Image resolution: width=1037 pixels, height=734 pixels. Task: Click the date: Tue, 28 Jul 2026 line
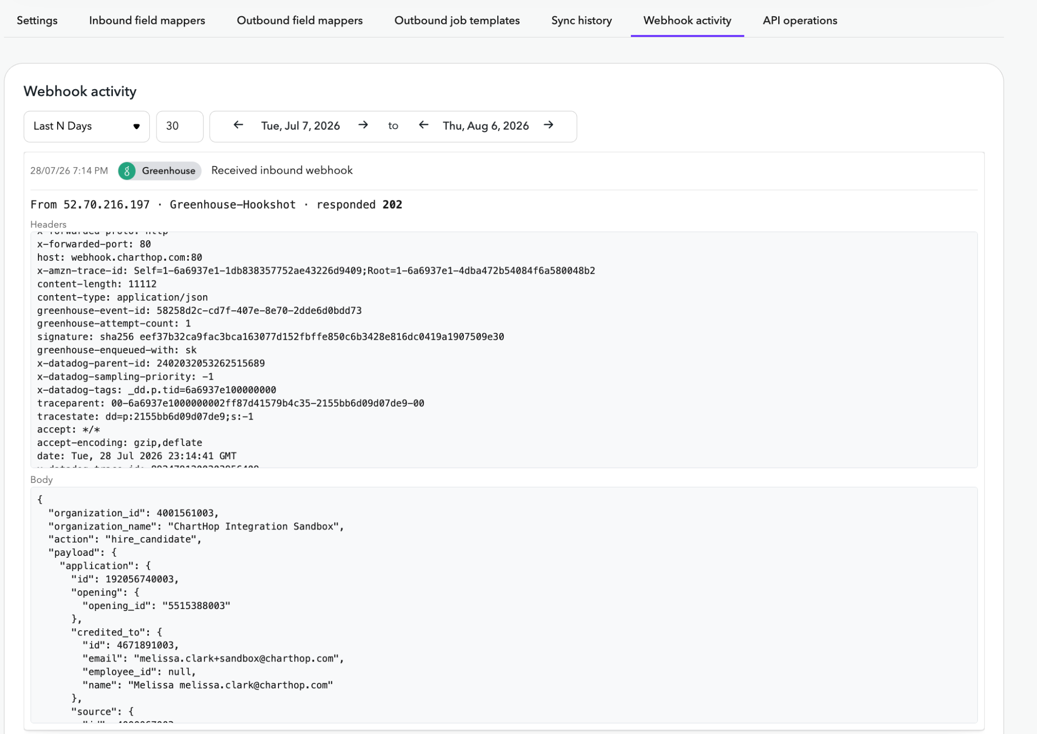pos(137,456)
